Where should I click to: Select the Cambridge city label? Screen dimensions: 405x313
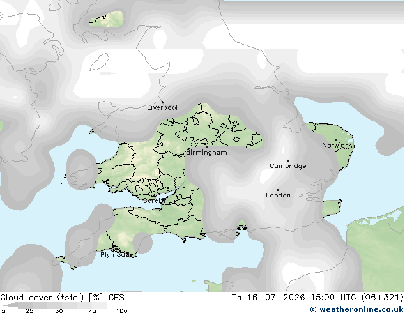coord(288,166)
